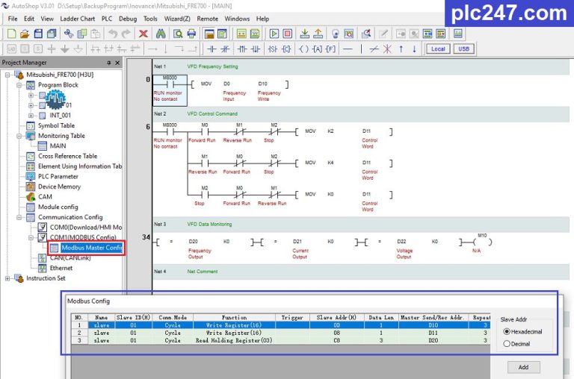Viewport: 574px width, 379px height.
Task: Insert a normally open contact
Action: coord(212,49)
